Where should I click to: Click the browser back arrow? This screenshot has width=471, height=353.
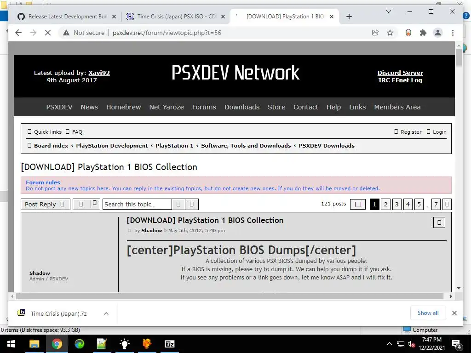[18, 33]
